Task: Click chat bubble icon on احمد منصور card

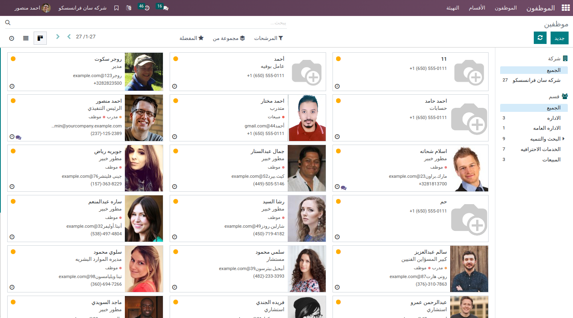Action: tap(18, 137)
